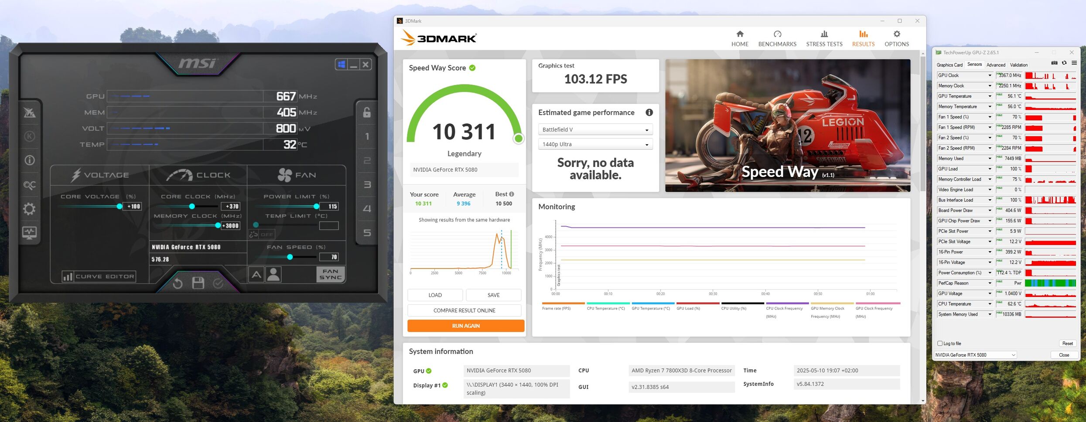Toggle the power/temp link OFF switch
This screenshot has width=1086, height=422.
point(262,234)
